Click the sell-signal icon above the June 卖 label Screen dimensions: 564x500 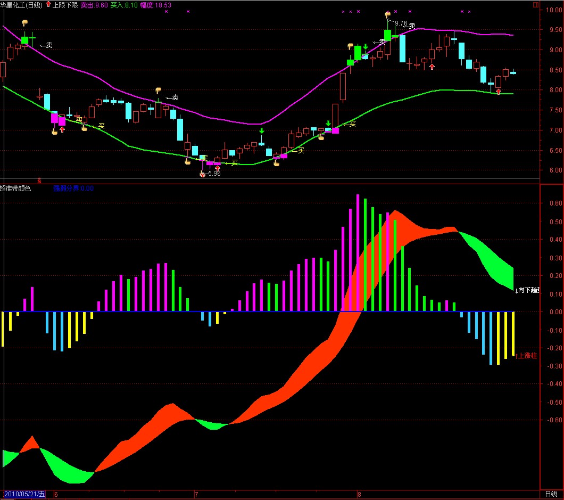point(158,90)
